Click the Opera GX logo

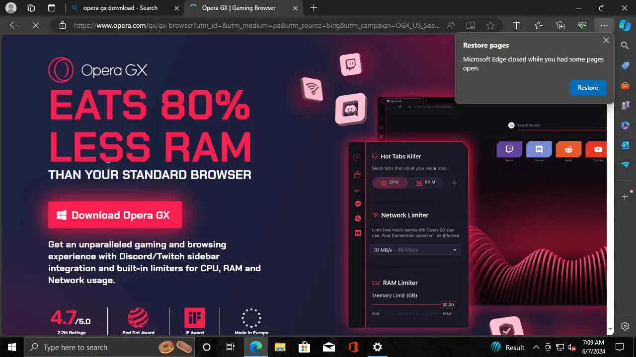tap(98, 70)
